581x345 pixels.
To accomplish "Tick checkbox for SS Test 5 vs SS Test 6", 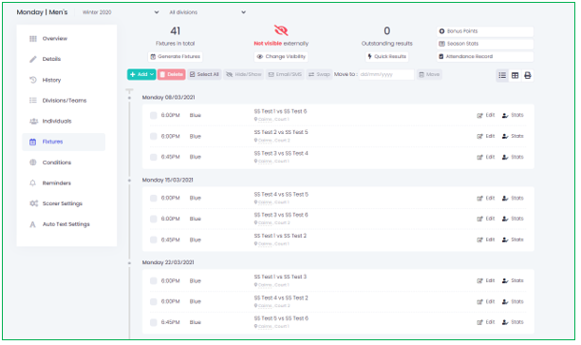I will coord(154,322).
